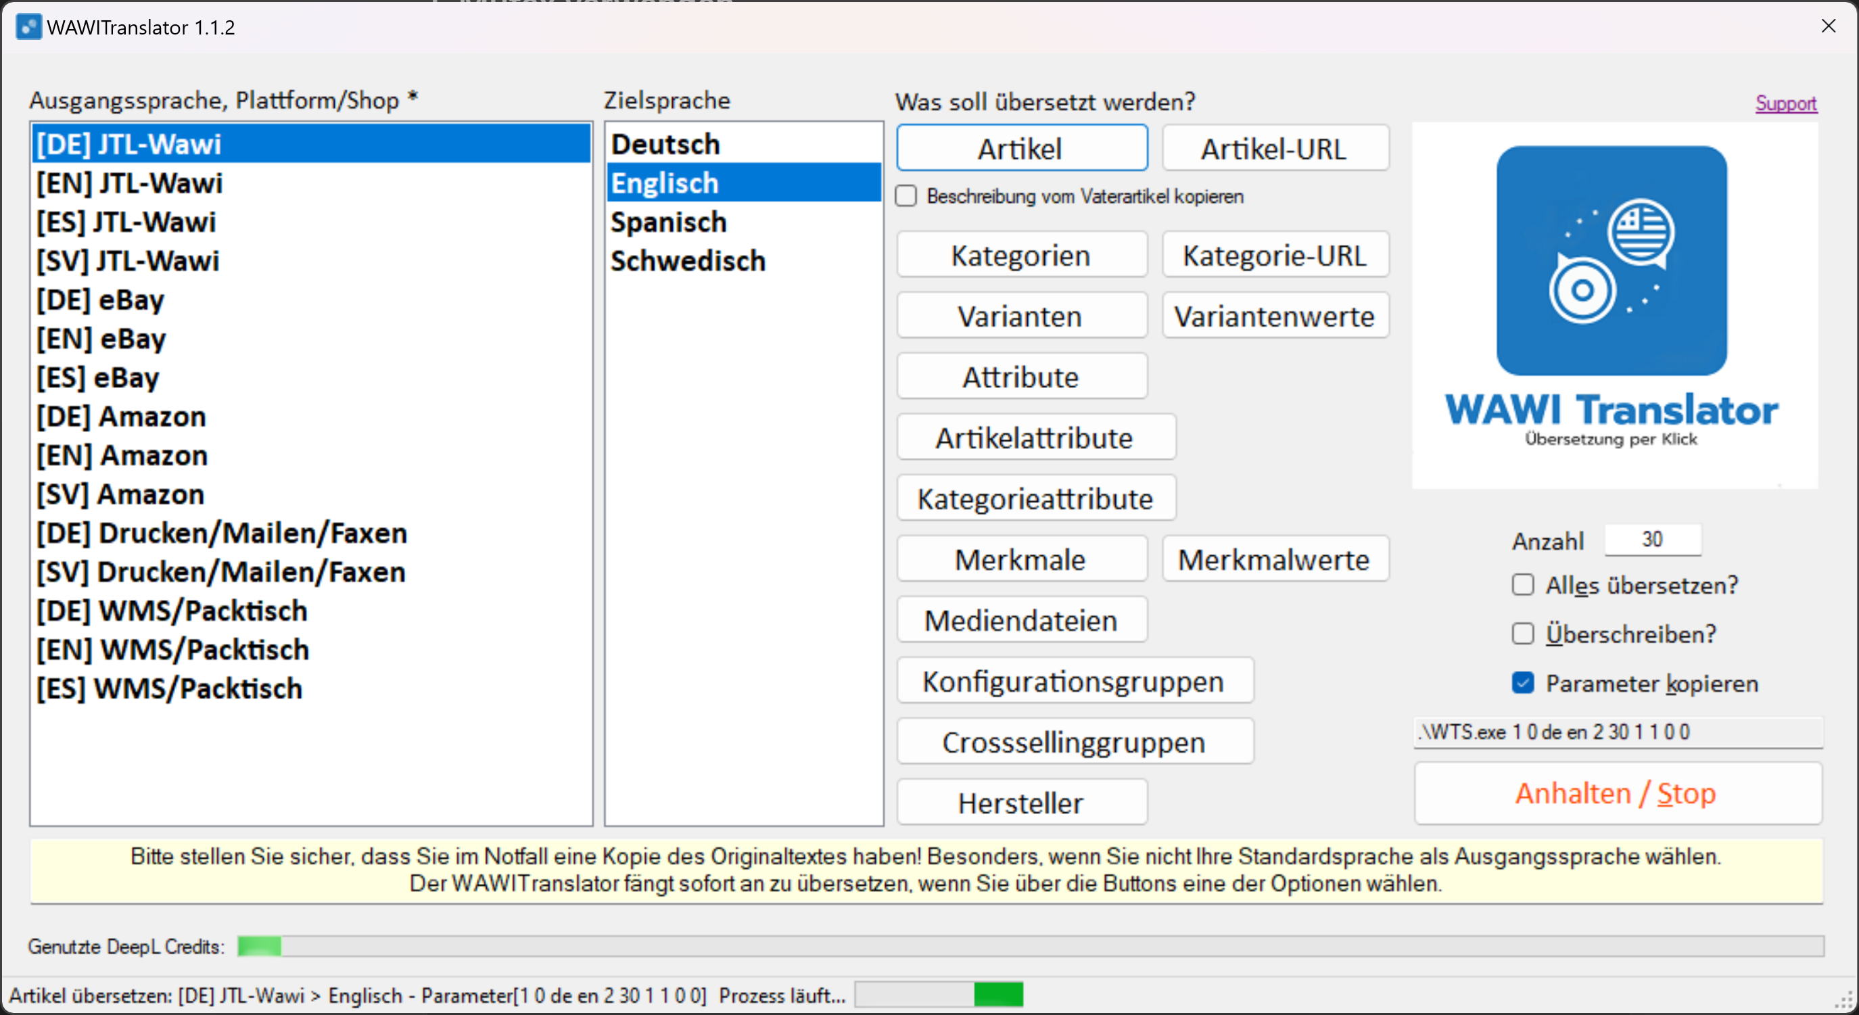Click the Merkmalwerte button
This screenshot has height=1015, width=1859.
point(1275,559)
